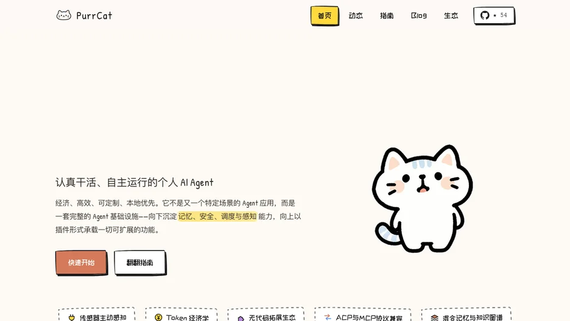Image resolution: width=570 pixels, height=321 pixels.
Task: Click the cat mascot illustration
Action: pos(423,199)
